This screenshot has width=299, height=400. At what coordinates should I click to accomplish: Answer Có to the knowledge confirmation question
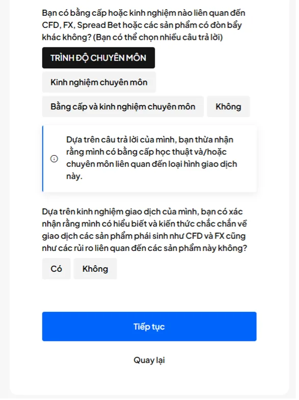56,269
